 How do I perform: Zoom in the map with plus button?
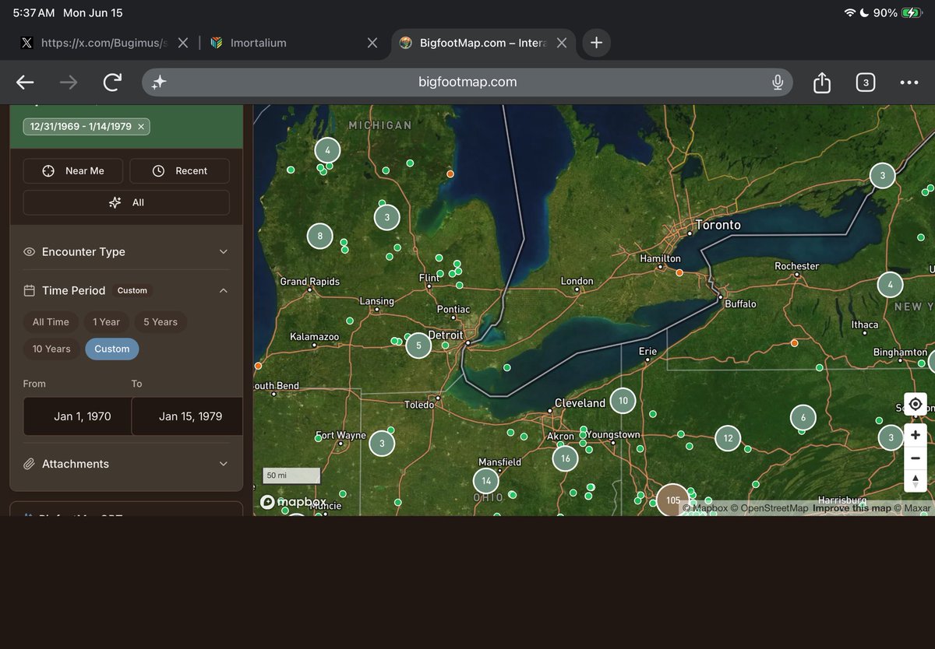point(916,435)
